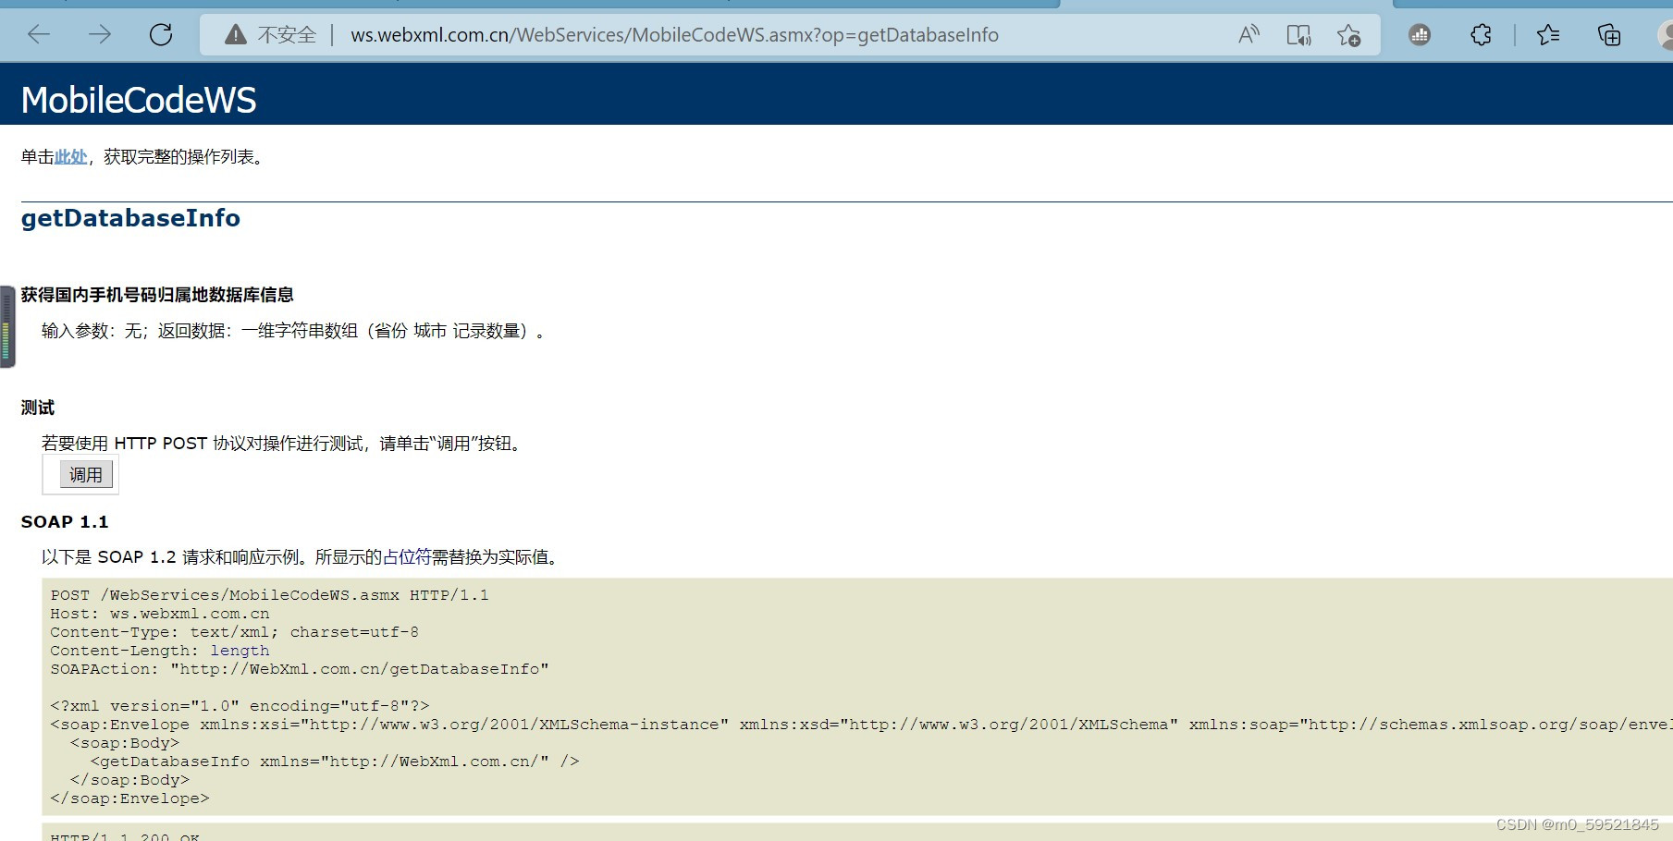Image resolution: width=1673 pixels, height=841 pixels.
Task: Open the Collections icon
Action: (x=1608, y=34)
